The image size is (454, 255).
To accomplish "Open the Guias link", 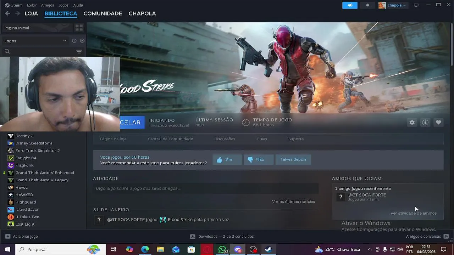I will coord(262,139).
